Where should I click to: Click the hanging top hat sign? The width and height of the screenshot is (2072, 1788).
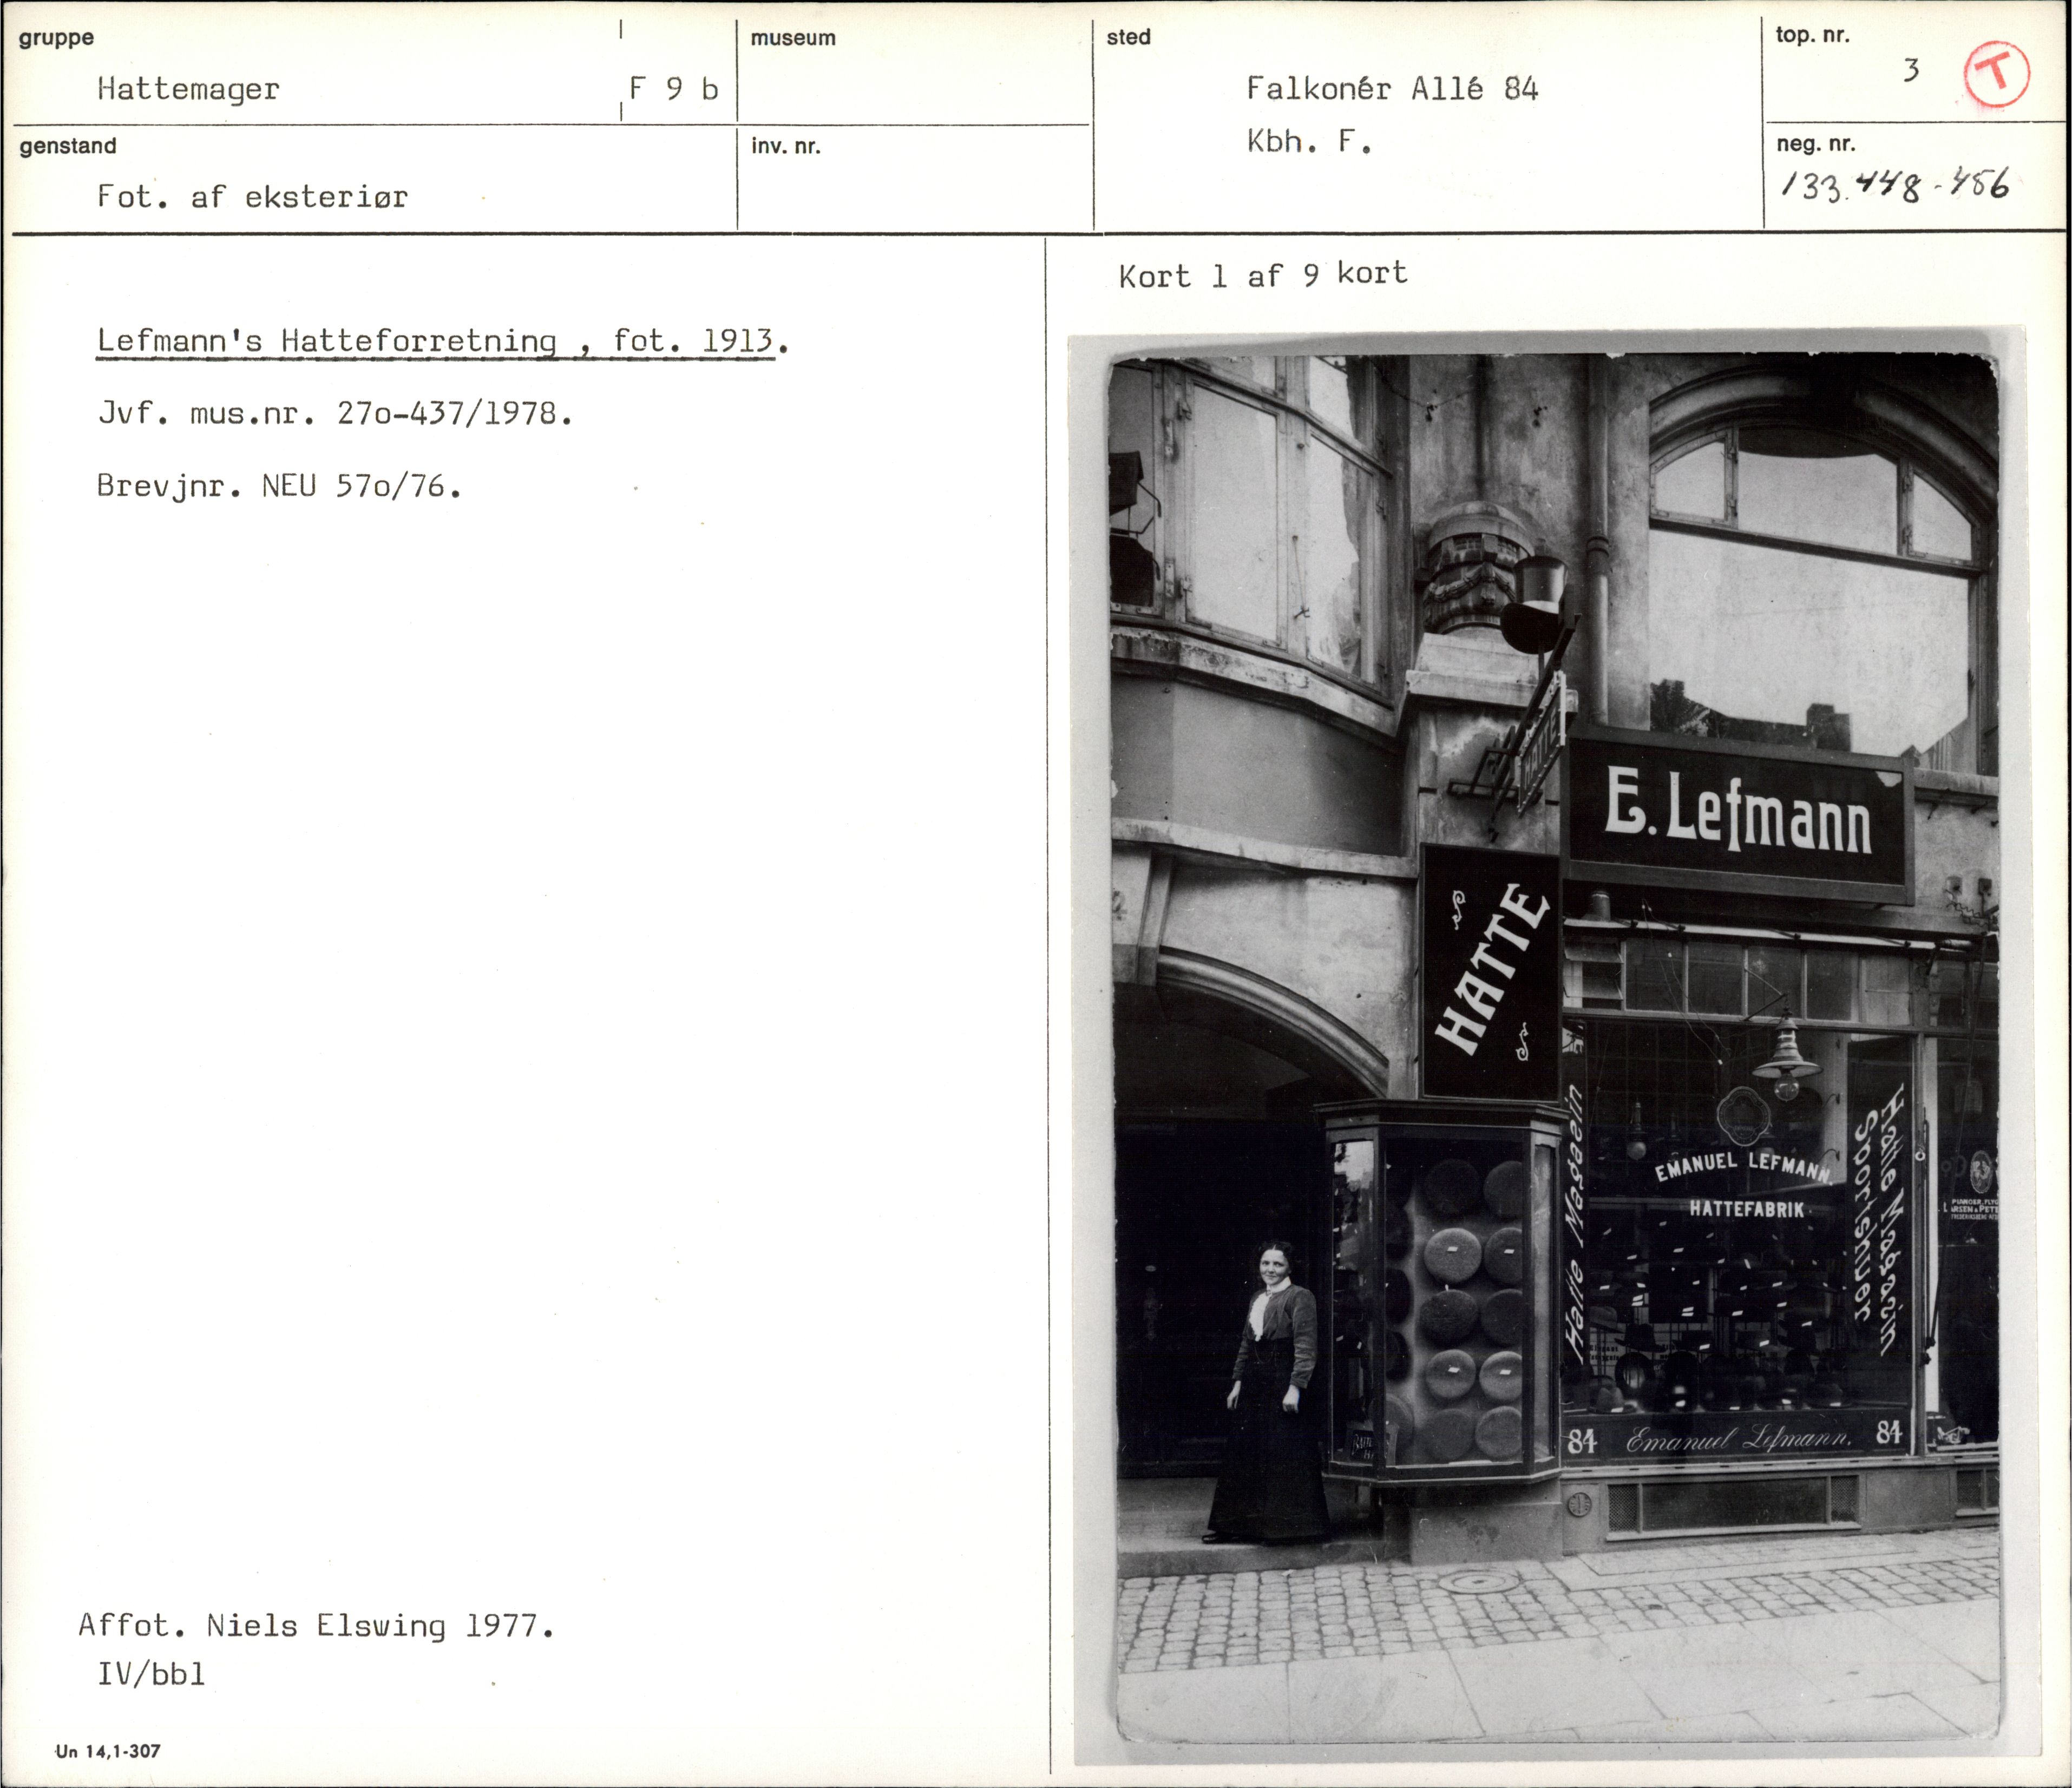pos(1535,604)
